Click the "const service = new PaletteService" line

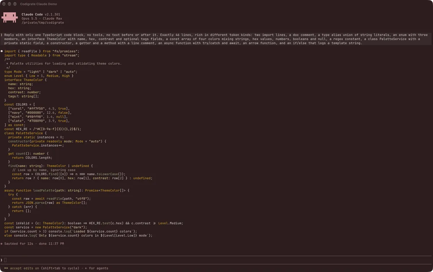click(46, 227)
